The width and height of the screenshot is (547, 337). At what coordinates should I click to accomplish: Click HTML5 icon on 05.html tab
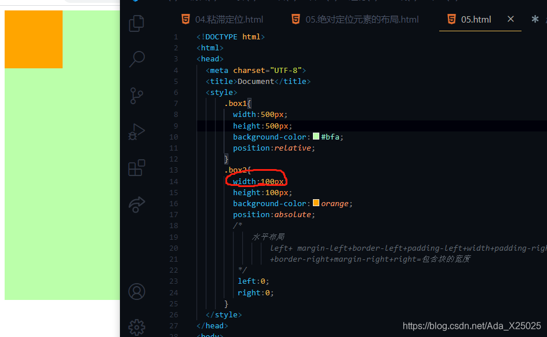451,19
